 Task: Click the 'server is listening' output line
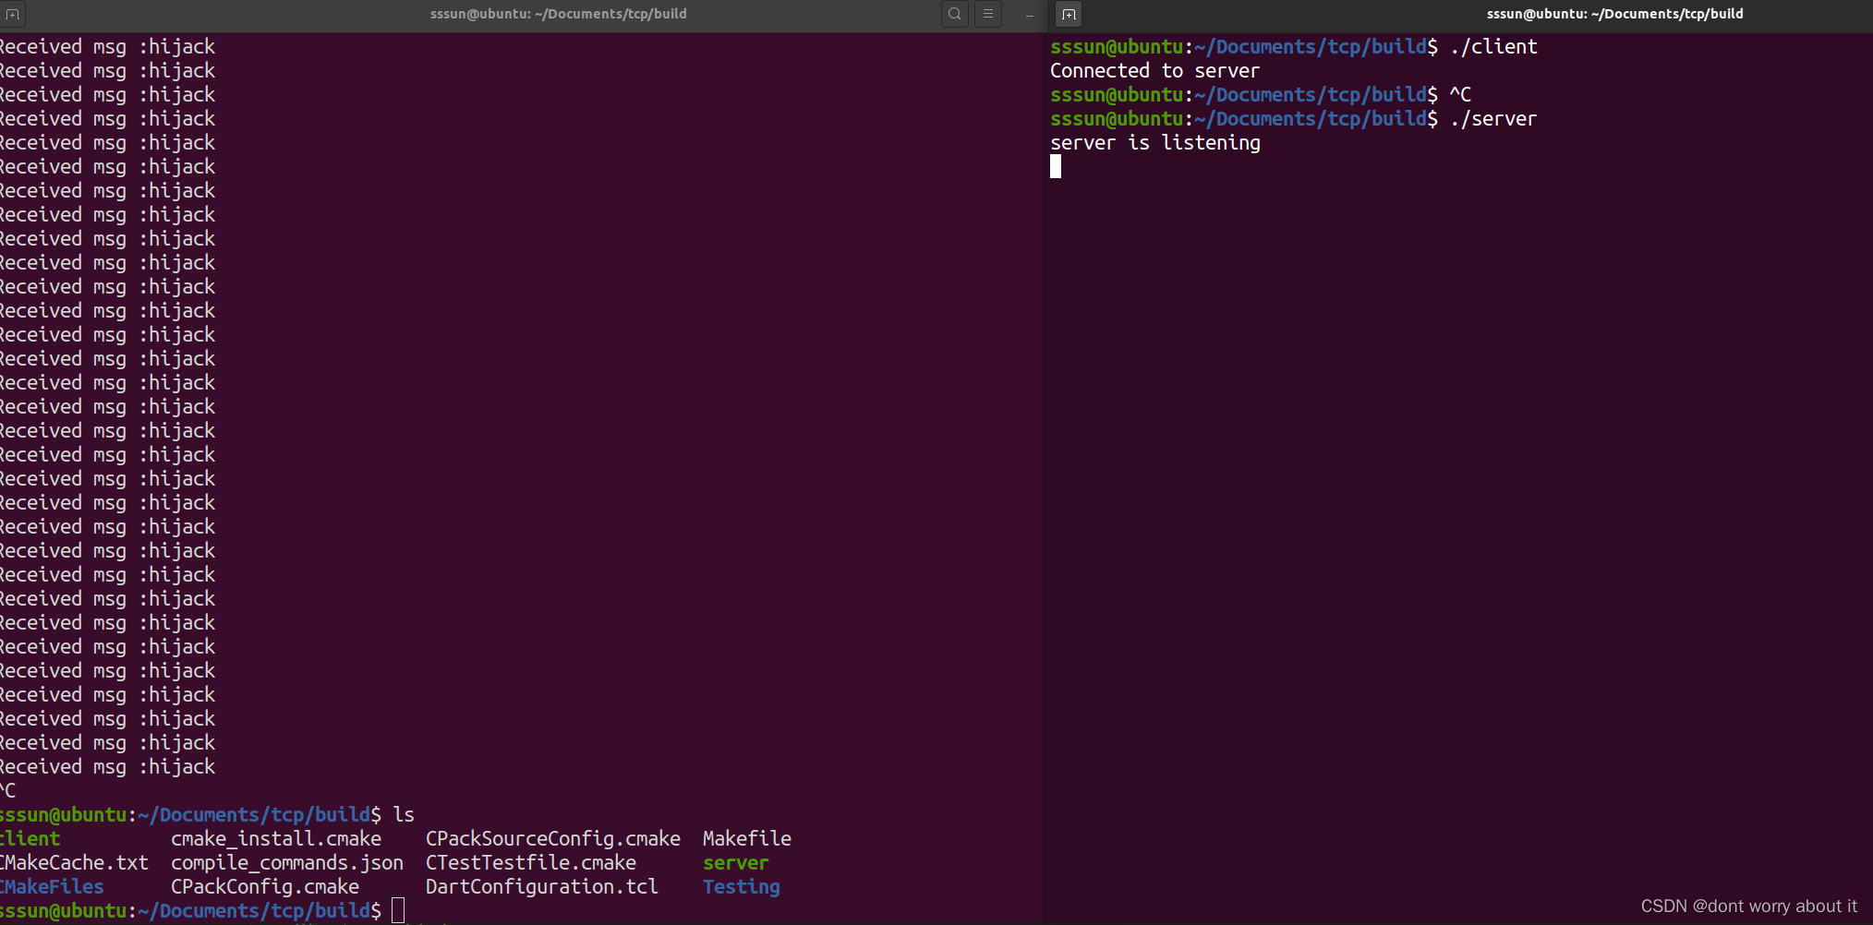click(1155, 142)
